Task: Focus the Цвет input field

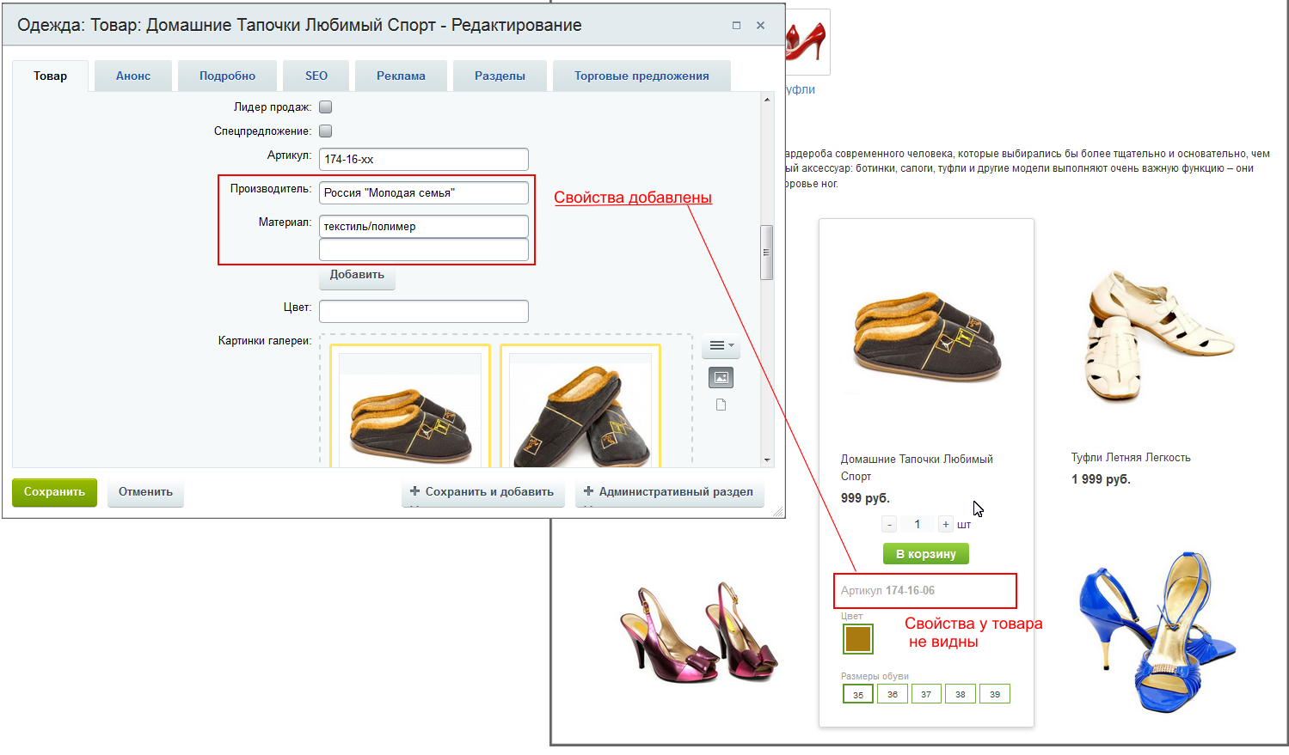Action: point(424,311)
